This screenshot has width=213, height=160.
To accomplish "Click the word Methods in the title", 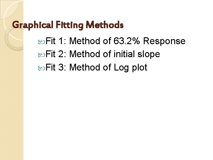I will pos(104,25).
